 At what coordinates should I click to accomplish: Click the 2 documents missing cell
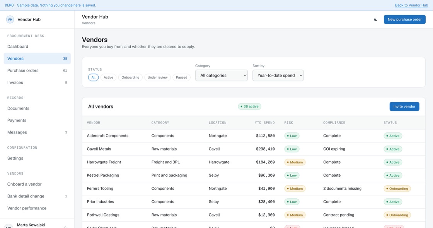click(342, 189)
